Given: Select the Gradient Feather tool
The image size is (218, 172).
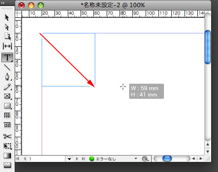Looking at the screenshot, I should point(7,165).
